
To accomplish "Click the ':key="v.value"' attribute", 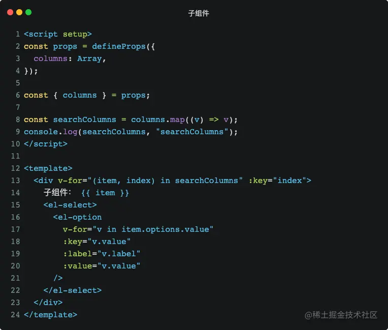I will point(96,242).
